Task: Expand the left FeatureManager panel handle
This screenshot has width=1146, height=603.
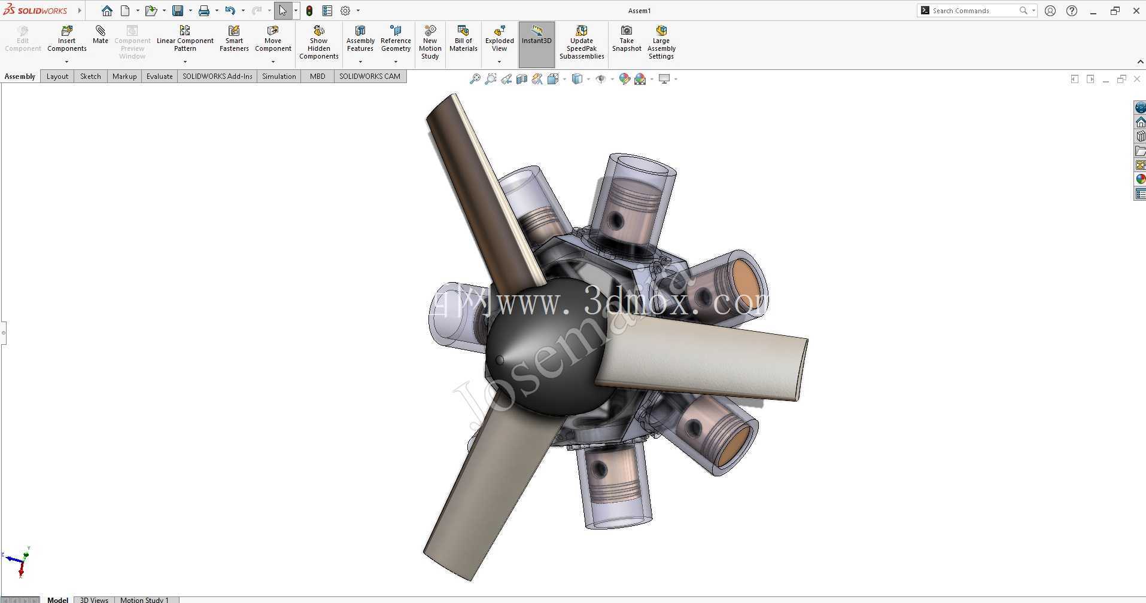Action: click(x=3, y=332)
